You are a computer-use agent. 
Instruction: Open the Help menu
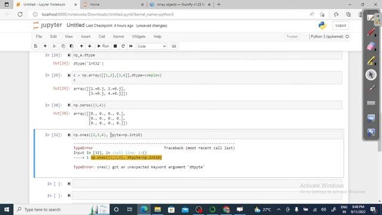tap(157, 36)
